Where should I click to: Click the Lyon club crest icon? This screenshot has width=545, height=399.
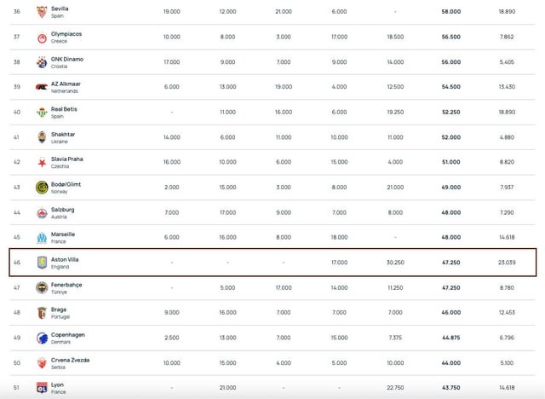tap(41, 388)
